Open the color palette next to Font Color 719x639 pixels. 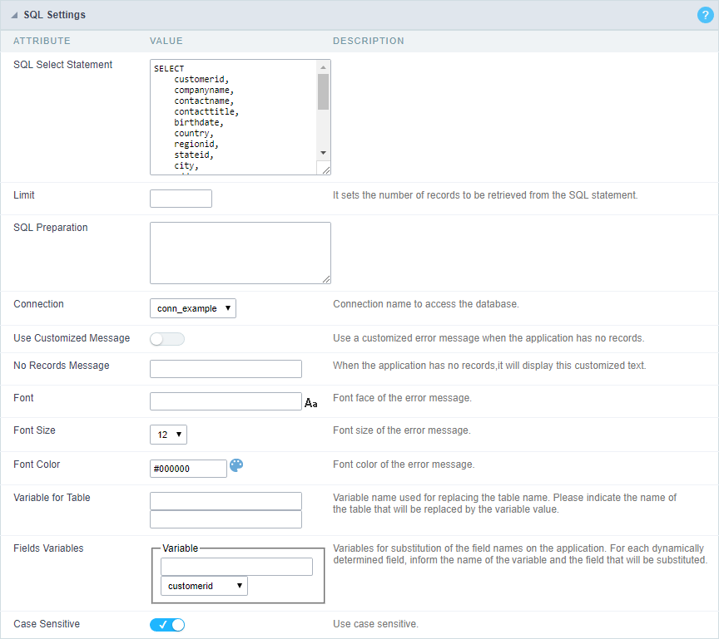tap(236, 467)
